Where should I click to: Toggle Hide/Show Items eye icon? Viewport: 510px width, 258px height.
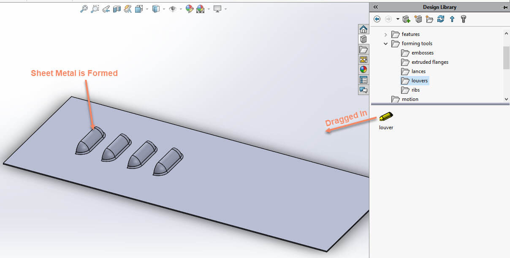(x=172, y=8)
